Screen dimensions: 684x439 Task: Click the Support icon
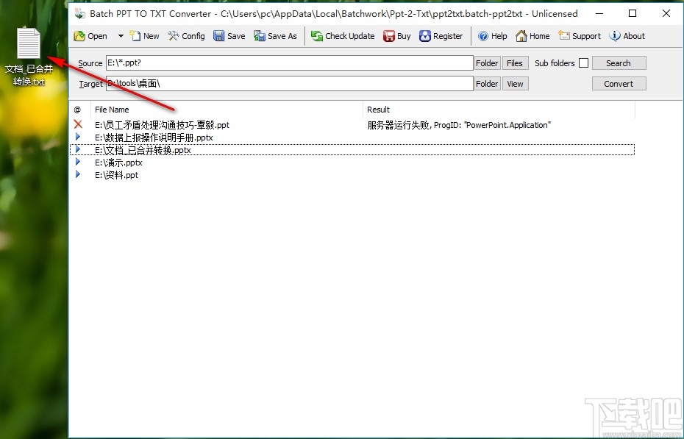pos(580,35)
